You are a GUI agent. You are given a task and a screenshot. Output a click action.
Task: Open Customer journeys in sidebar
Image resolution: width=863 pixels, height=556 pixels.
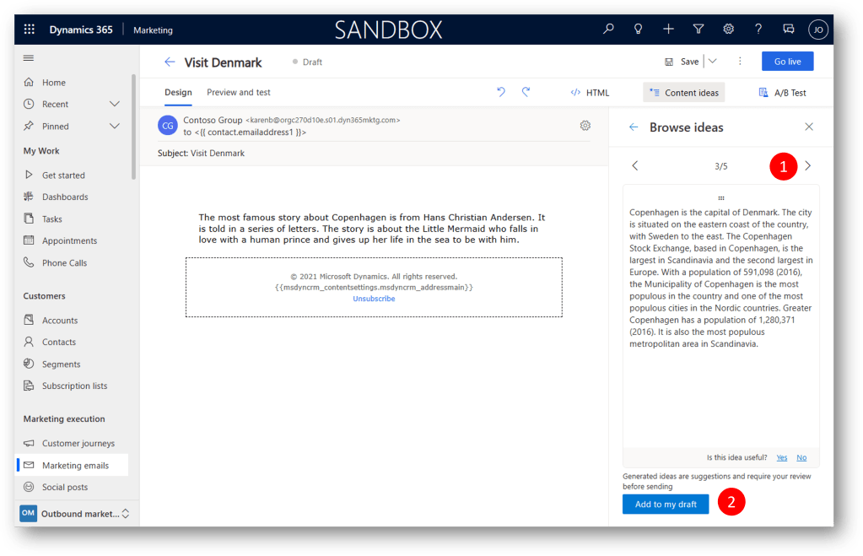click(78, 443)
